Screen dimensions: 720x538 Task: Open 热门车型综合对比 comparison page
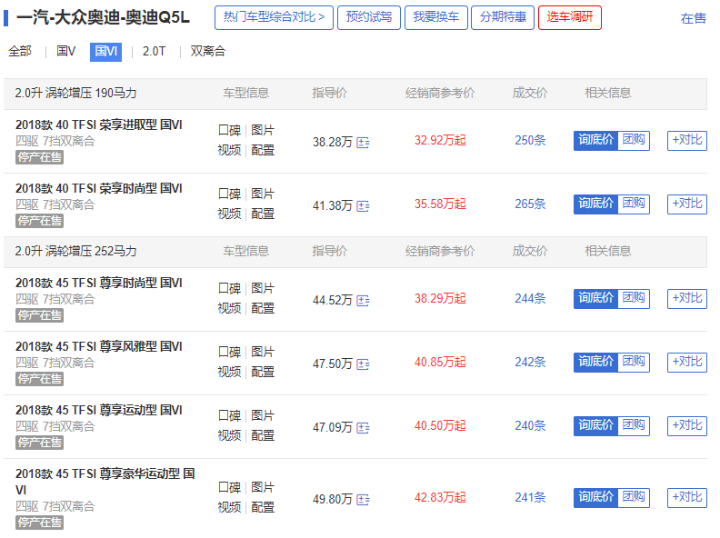pos(274,17)
